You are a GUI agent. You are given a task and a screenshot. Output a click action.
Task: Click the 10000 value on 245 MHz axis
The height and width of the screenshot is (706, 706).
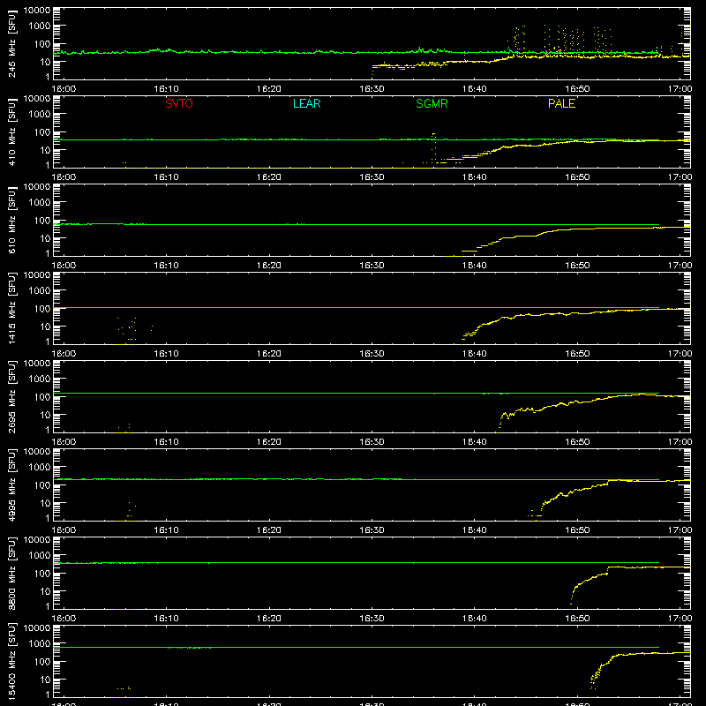(x=37, y=11)
